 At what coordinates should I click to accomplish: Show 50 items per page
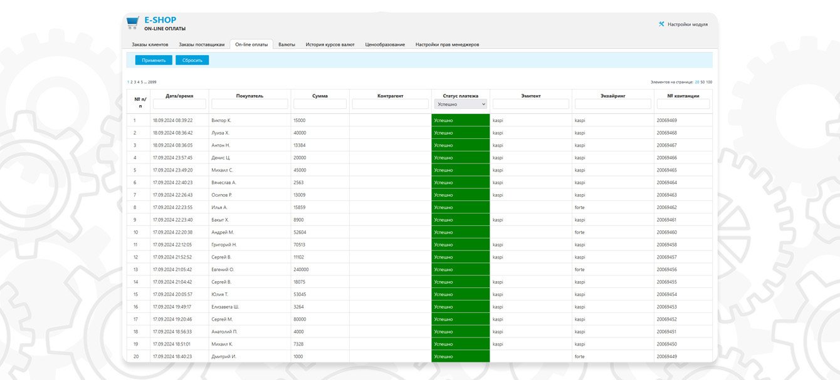pos(703,82)
